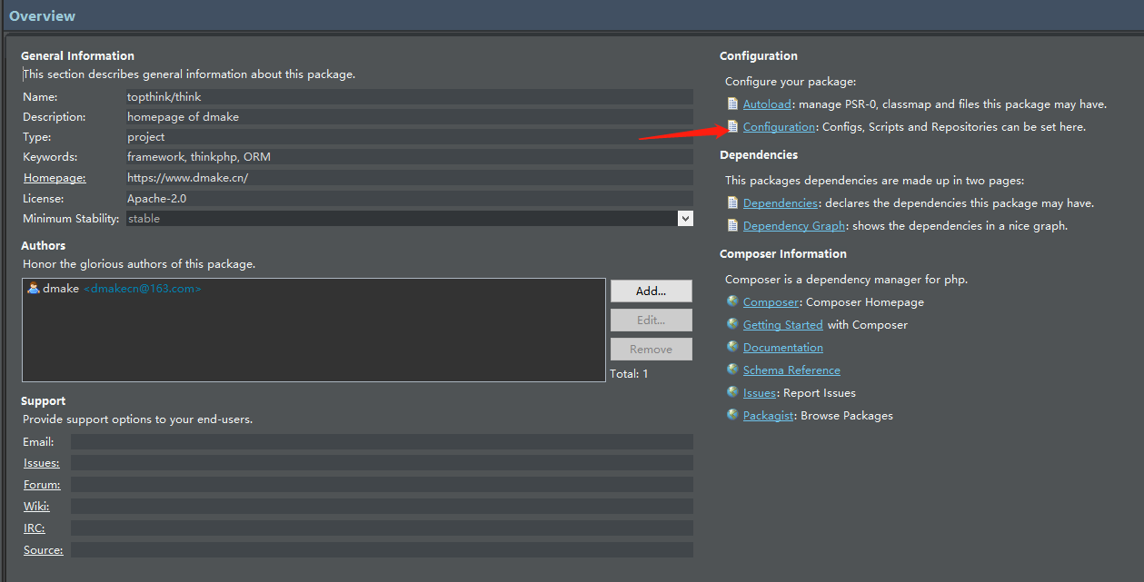Click the License text field

409,199
